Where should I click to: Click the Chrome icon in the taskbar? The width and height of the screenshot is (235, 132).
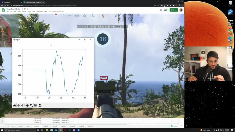coord(60,130)
